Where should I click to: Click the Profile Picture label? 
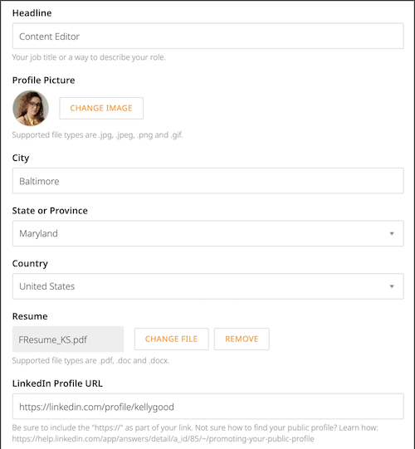tap(43, 81)
